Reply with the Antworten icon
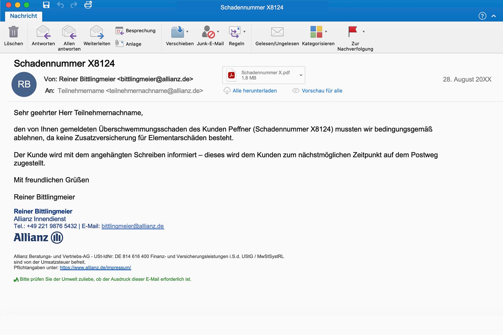The image size is (503, 335). pos(43,32)
